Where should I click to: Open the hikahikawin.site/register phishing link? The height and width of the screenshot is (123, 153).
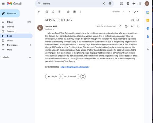point(75,67)
